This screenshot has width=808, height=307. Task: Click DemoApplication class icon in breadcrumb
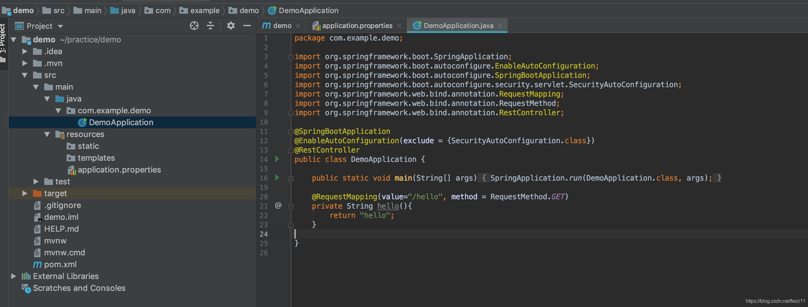point(272,10)
